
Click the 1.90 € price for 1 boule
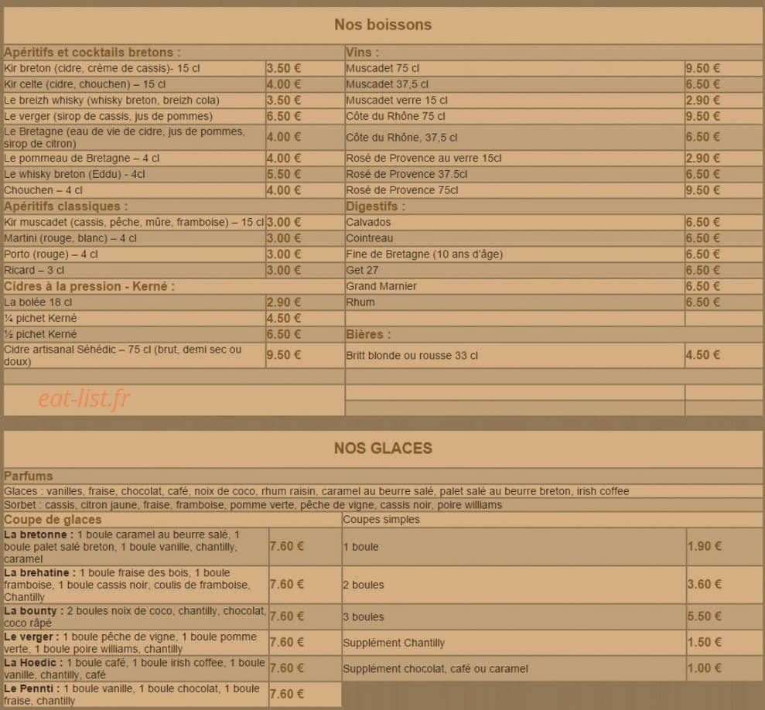704,547
